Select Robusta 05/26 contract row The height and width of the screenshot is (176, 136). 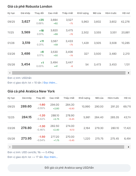[x=69, y=64]
